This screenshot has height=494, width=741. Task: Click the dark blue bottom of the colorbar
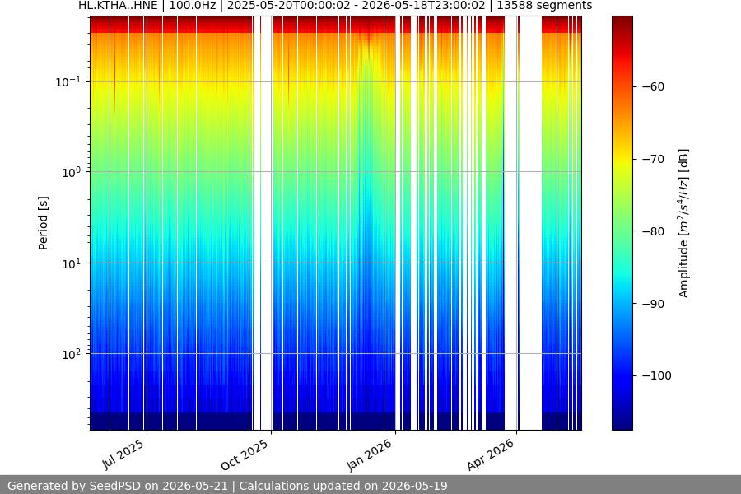tap(622, 424)
